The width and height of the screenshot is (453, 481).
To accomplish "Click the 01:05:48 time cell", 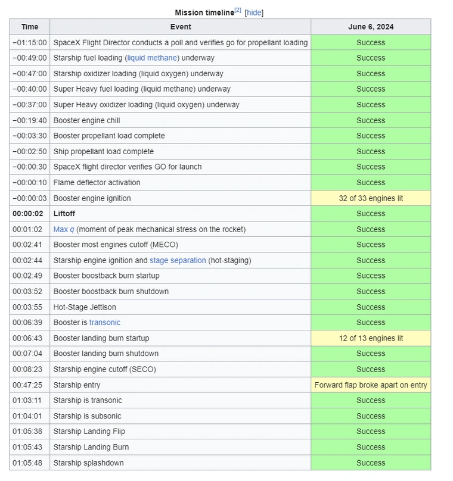I will (29, 463).
